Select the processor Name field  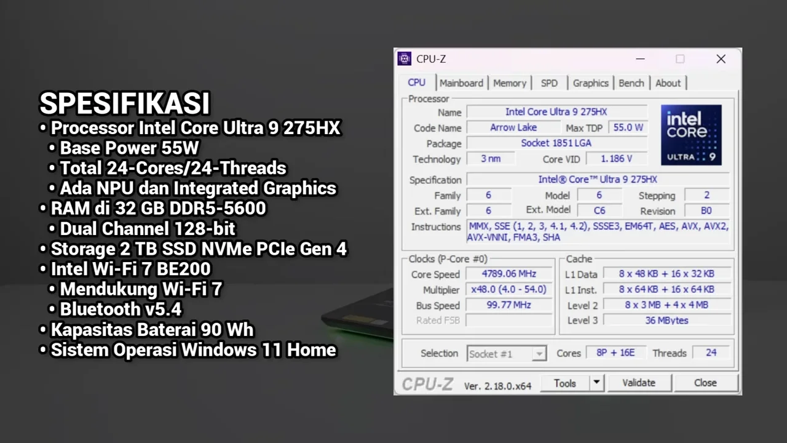click(556, 111)
